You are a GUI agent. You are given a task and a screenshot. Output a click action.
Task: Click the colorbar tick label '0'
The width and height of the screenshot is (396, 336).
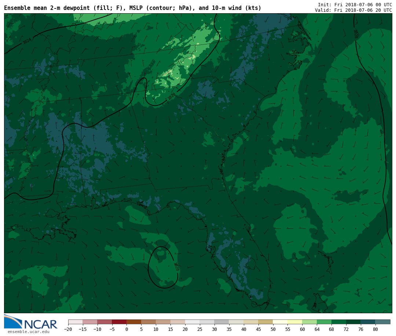point(126,329)
